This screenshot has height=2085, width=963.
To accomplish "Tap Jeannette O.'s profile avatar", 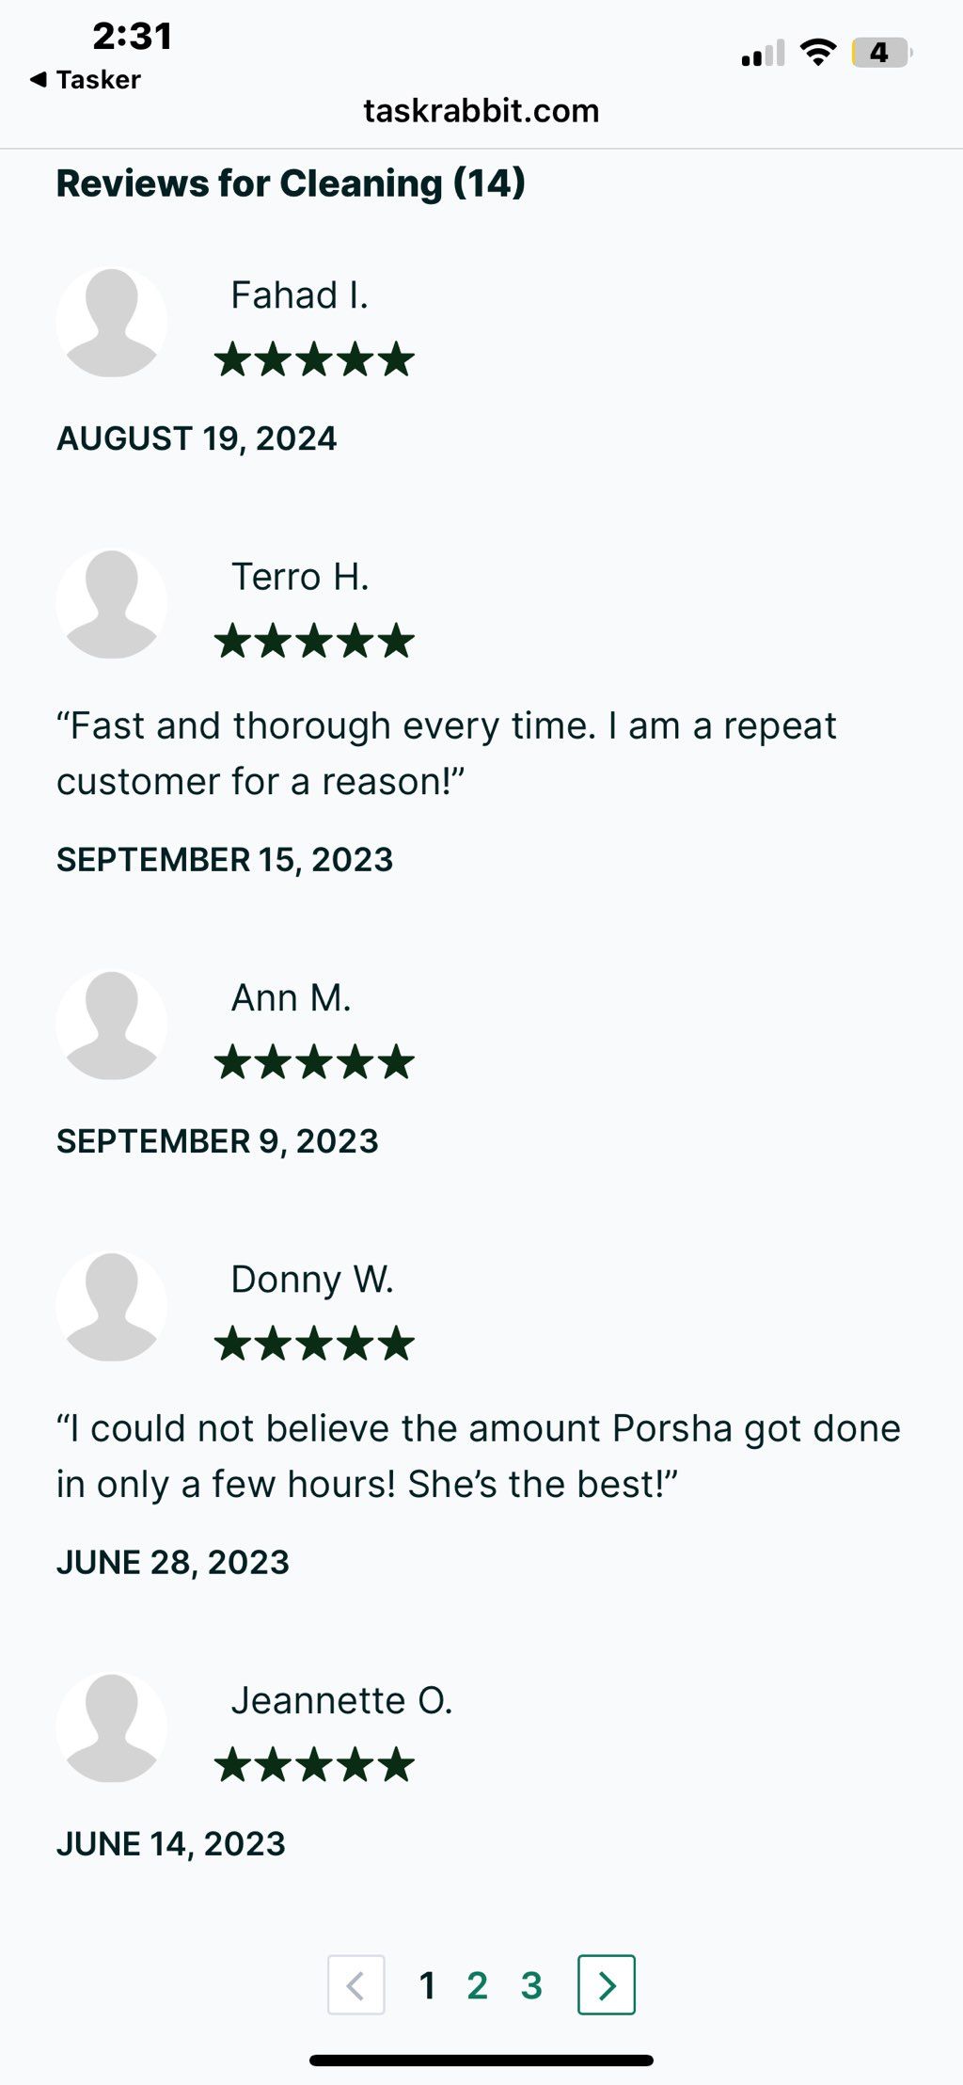I will 112,1727.
